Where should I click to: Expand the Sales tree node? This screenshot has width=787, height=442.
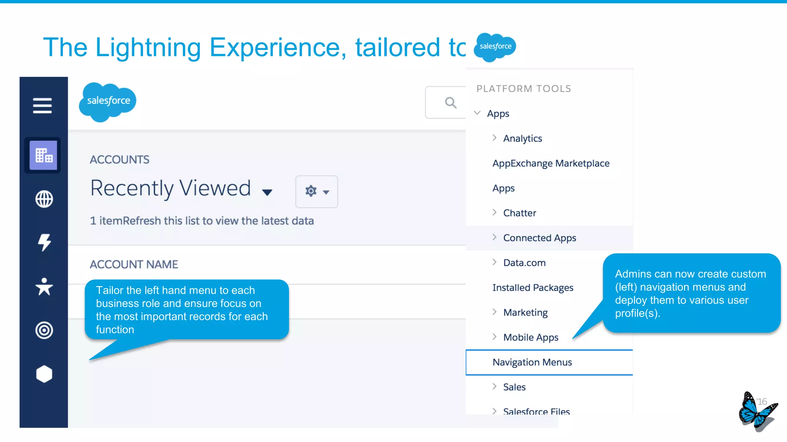point(495,387)
